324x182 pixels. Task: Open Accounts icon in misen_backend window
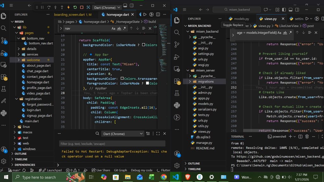click(177, 154)
